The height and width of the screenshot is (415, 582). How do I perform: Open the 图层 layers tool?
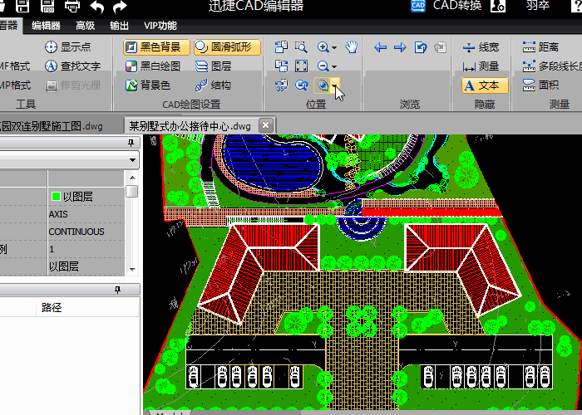point(213,66)
